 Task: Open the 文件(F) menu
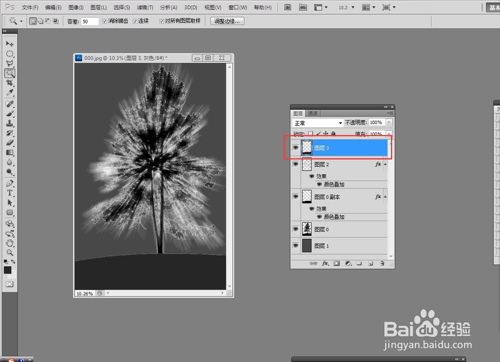[30, 7]
